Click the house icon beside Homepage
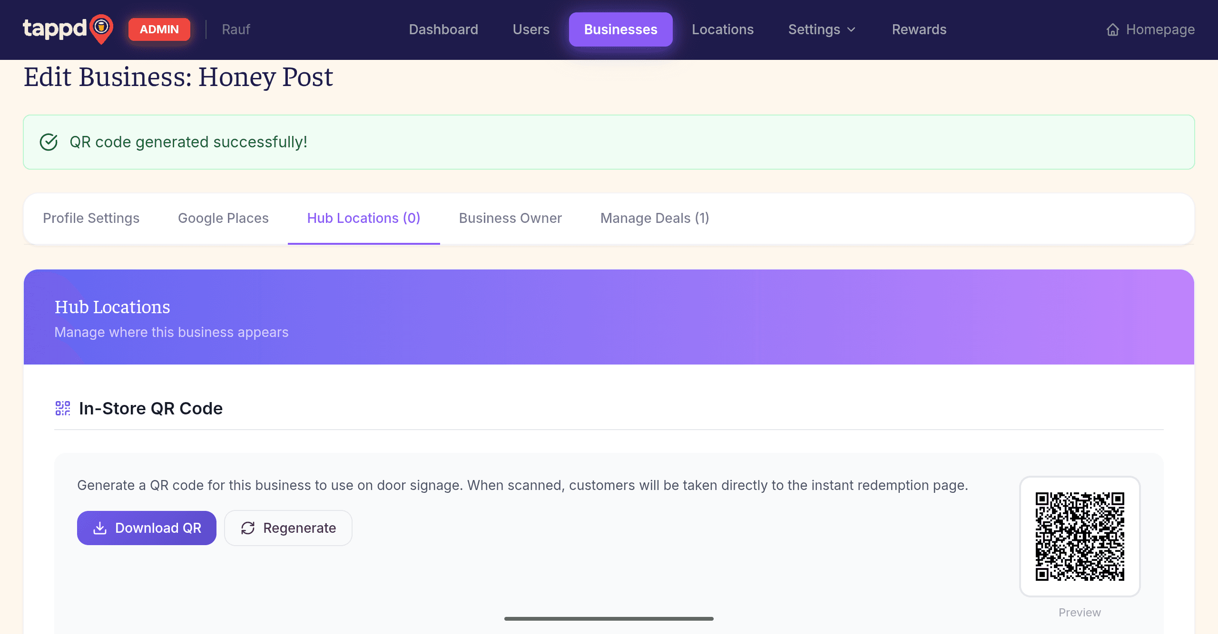 tap(1112, 29)
